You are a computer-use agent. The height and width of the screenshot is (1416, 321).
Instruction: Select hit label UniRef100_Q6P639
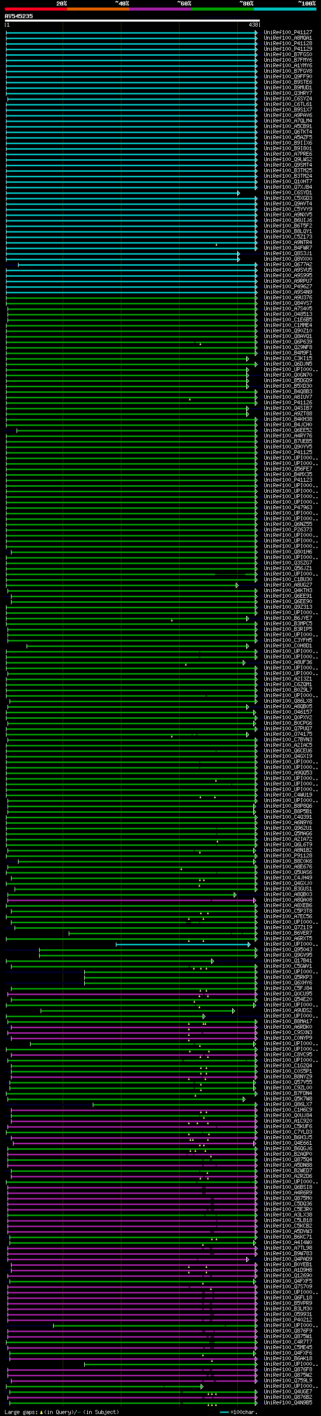(288, 342)
